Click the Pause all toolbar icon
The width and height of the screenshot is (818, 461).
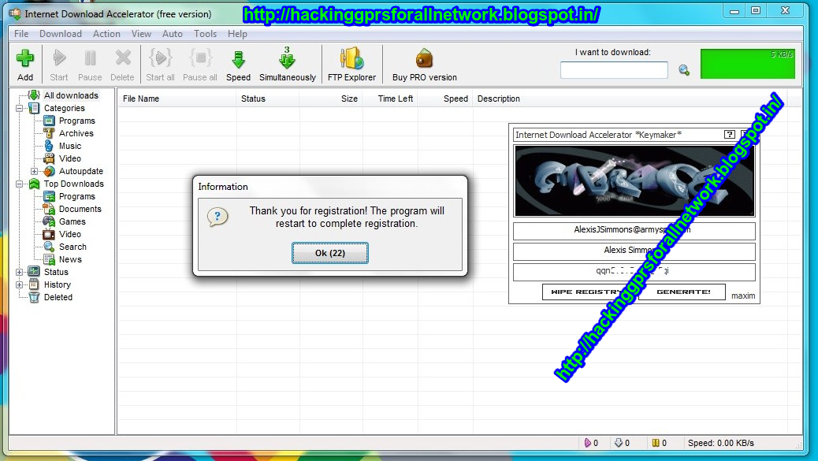[200, 58]
